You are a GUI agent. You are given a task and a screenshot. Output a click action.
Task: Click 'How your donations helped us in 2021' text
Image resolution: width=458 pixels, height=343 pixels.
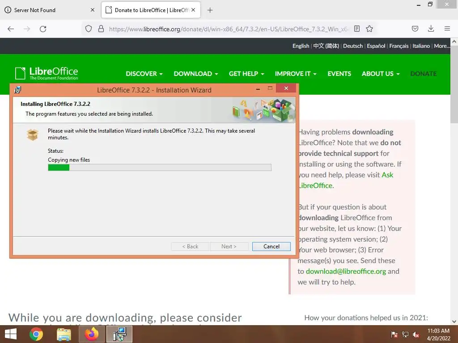coord(366,318)
